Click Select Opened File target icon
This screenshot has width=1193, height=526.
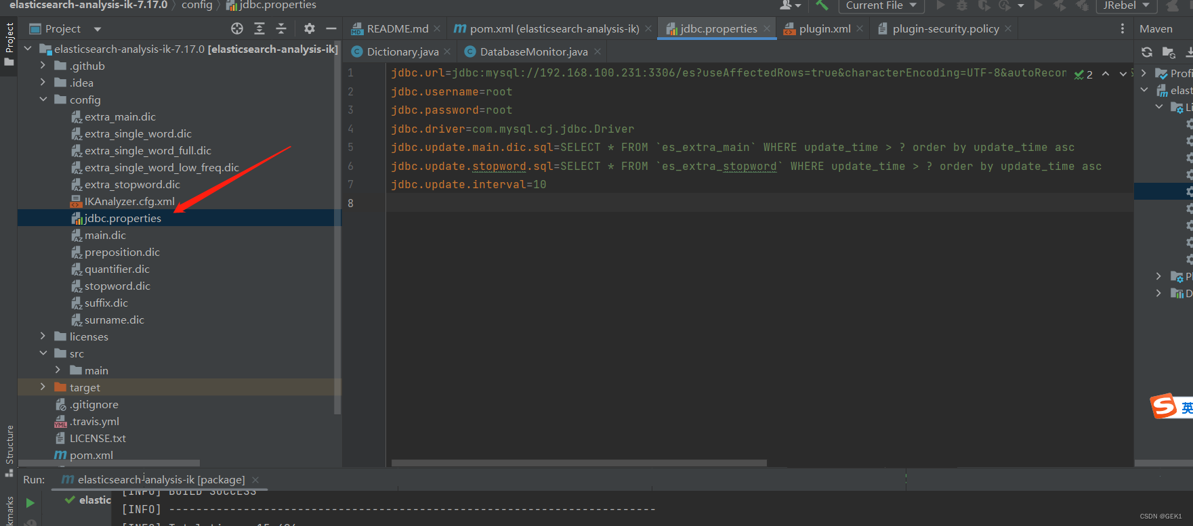pos(237,28)
